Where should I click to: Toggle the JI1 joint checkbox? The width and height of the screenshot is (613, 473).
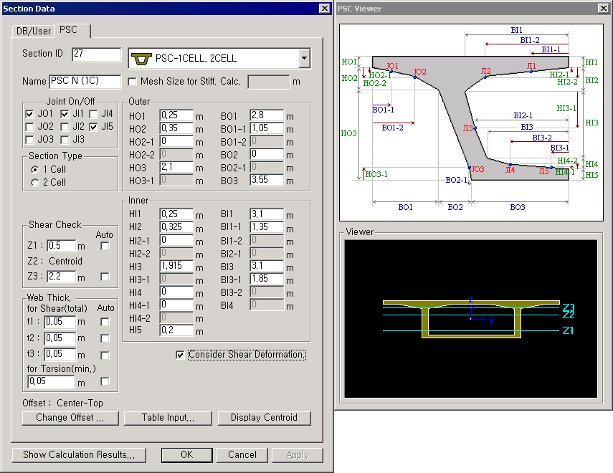tap(65, 114)
